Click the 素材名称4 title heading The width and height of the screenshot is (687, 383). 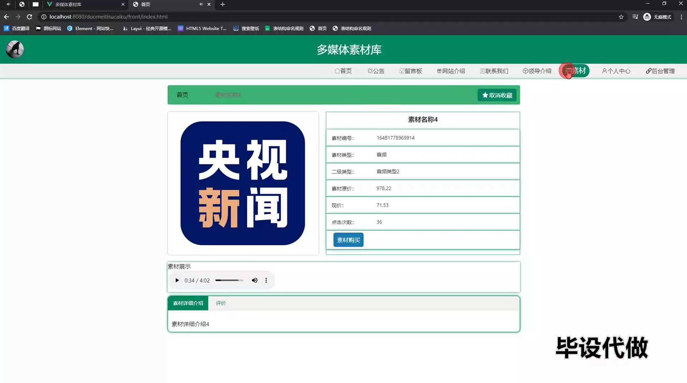pyautogui.click(x=423, y=120)
